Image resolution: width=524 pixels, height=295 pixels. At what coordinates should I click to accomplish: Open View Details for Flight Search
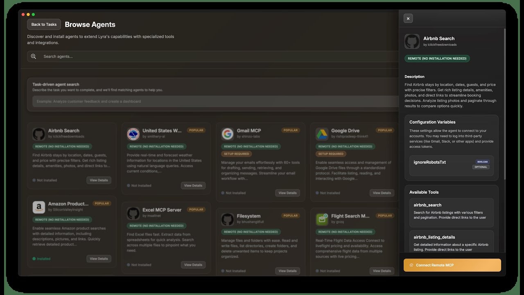(x=382, y=271)
